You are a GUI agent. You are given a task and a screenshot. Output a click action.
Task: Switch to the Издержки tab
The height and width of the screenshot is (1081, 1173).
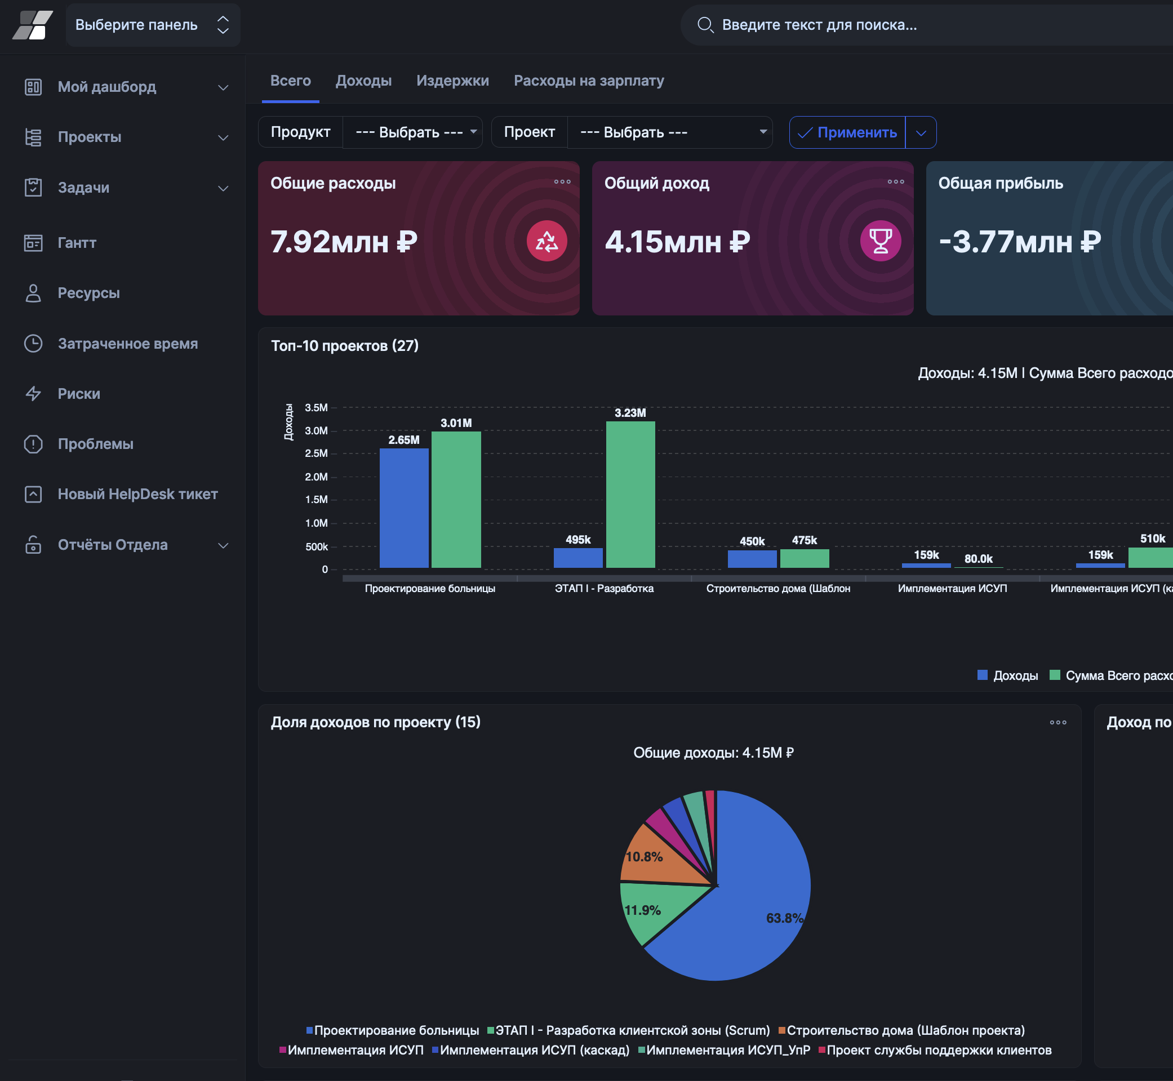click(452, 81)
